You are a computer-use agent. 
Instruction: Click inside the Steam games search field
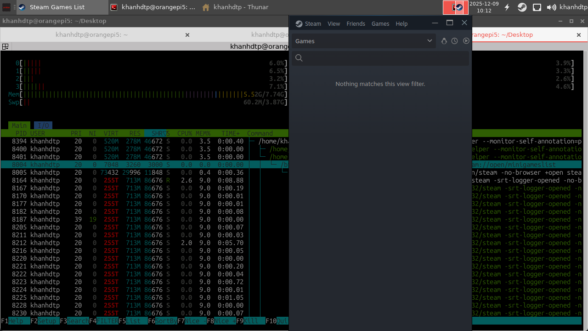(x=385, y=58)
